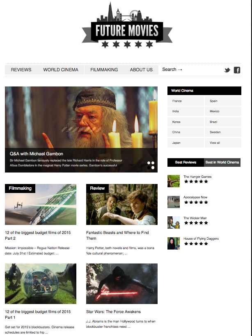Open the Spain world cinema link
The width and height of the screenshot is (252, 336).
(x=223, y=101)
